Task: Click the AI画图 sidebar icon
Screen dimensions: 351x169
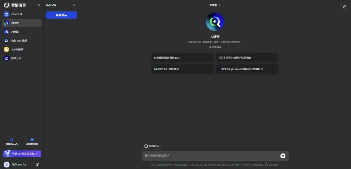Action: coord(6,32)
